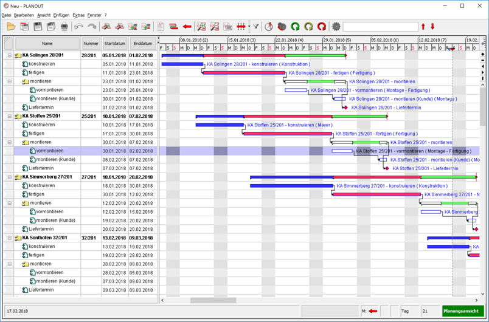Click the yellow refresh arrow icon
This screenshot has height=322, width=489.
click(308, 27)
